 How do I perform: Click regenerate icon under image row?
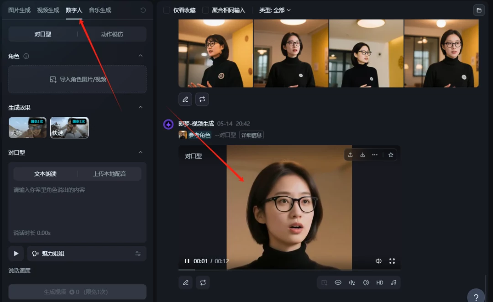coord(202,99)
